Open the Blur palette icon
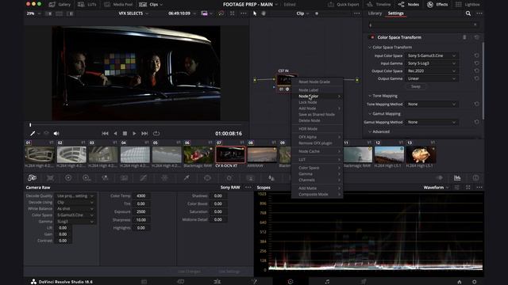Screen dimensions: 508x285 [x=271, y=177]
